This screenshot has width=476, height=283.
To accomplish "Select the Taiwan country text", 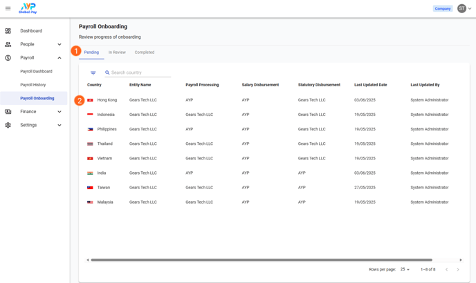I will 104,188.
